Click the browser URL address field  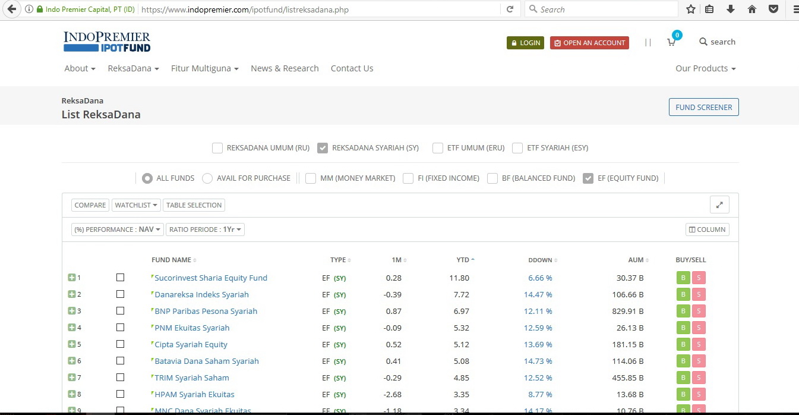tap(321, 10)
